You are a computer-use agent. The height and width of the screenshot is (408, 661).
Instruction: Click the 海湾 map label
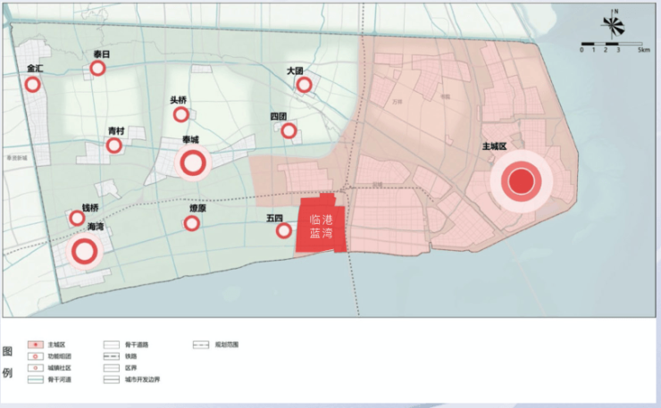point(96,227)
